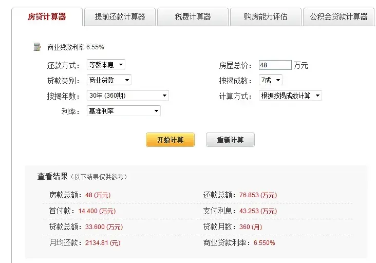This screenshot has width=376, height=263.
Task: Open the 公积金贷款计算器 tab
Action: tap(339, 17)
